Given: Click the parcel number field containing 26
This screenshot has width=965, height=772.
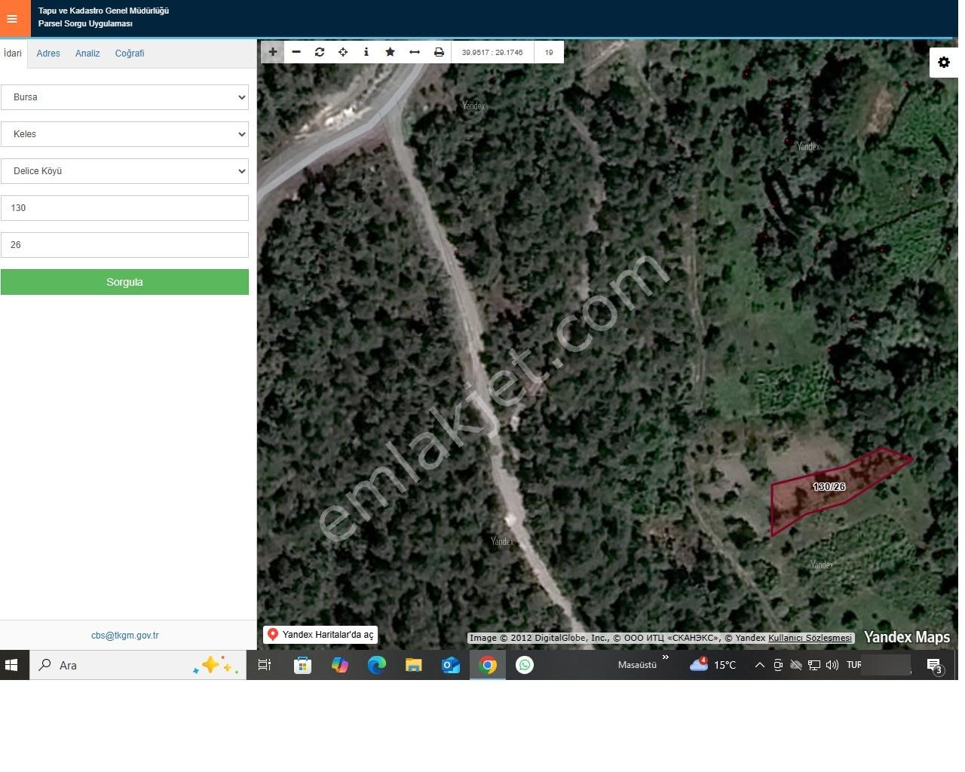Looking at the screenshot, I should tap(124, 245).
